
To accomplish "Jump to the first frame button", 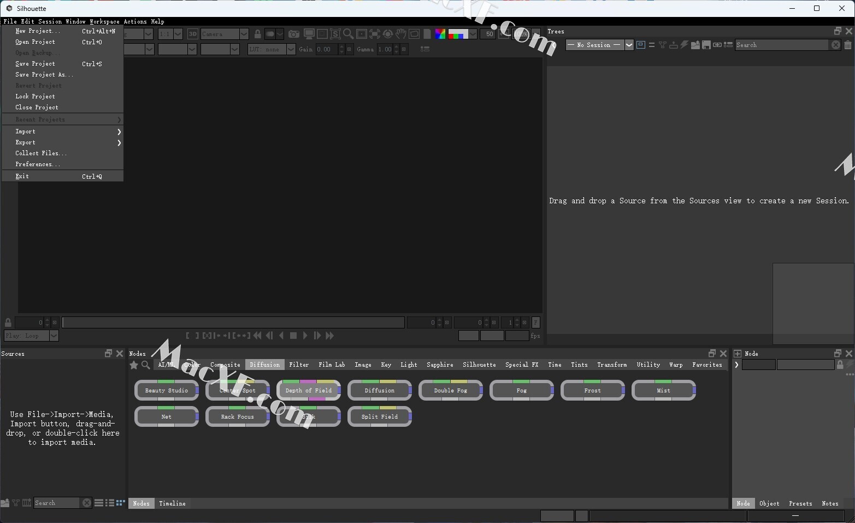I will (257, 336).
